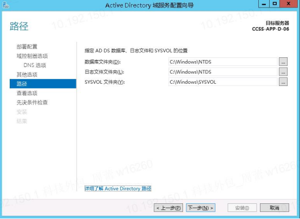Go to the 先决条件检查 step

[32, 102]
